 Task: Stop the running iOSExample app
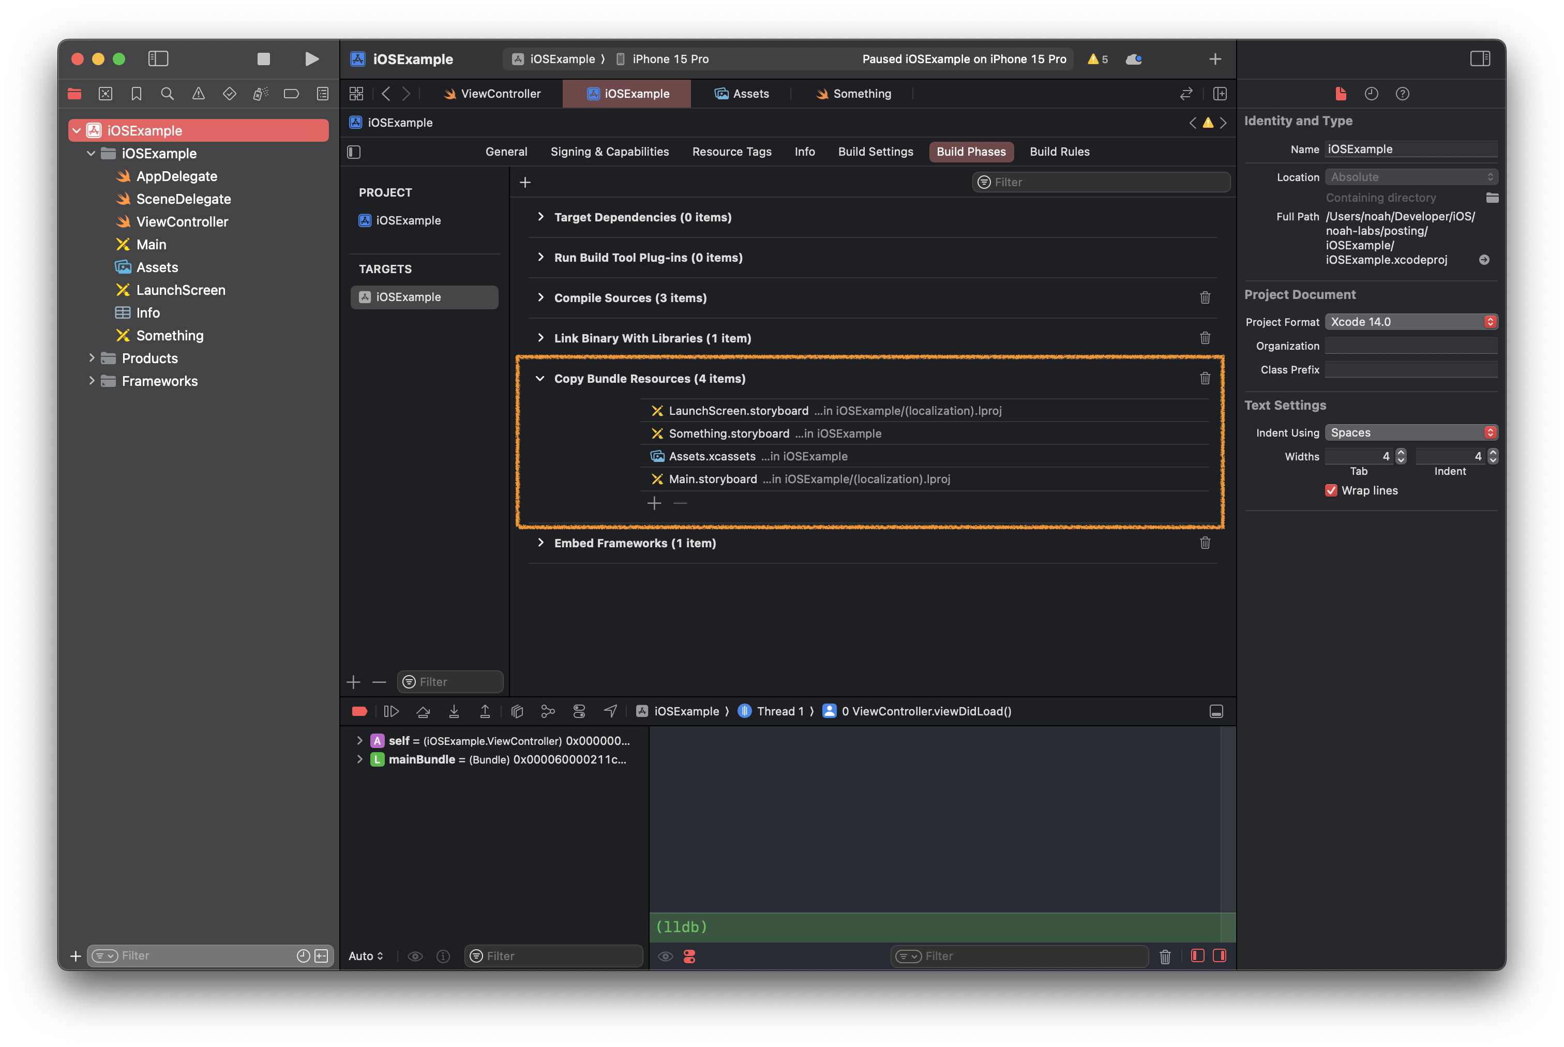click(x=264, y=59)
